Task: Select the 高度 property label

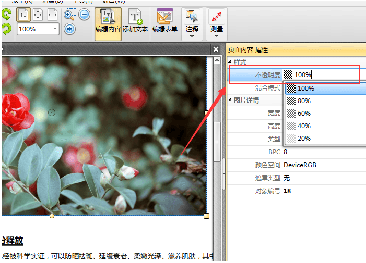Action: point(274,126)
